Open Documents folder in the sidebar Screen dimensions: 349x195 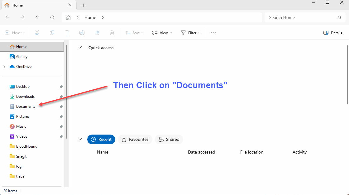click(x=26, y=107)
